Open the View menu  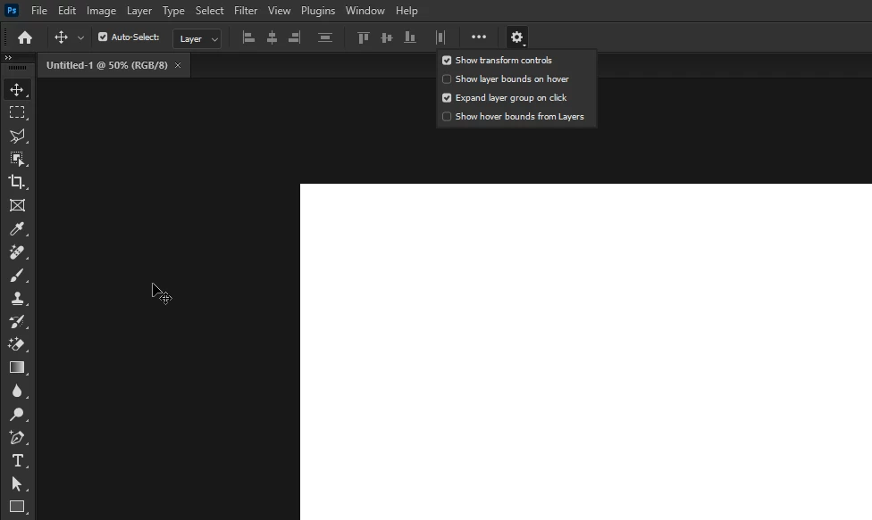coord(279,11)
